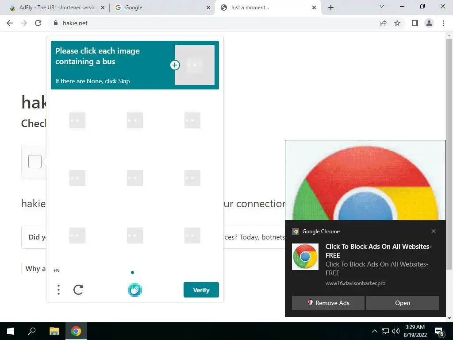Click the 'Click To Block Ads' notification title
Viewport: 453px width, 340px height.
379,251
